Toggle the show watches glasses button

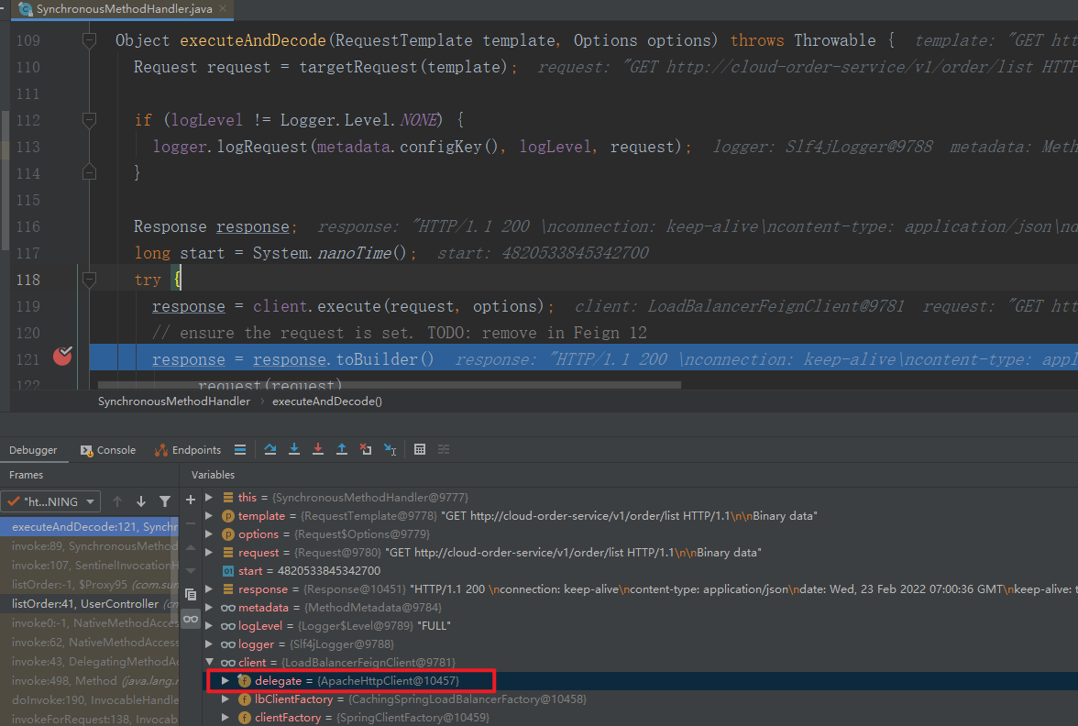tap(191, 619)
